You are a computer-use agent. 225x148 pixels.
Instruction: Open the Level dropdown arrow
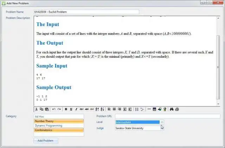pos(162,122)
